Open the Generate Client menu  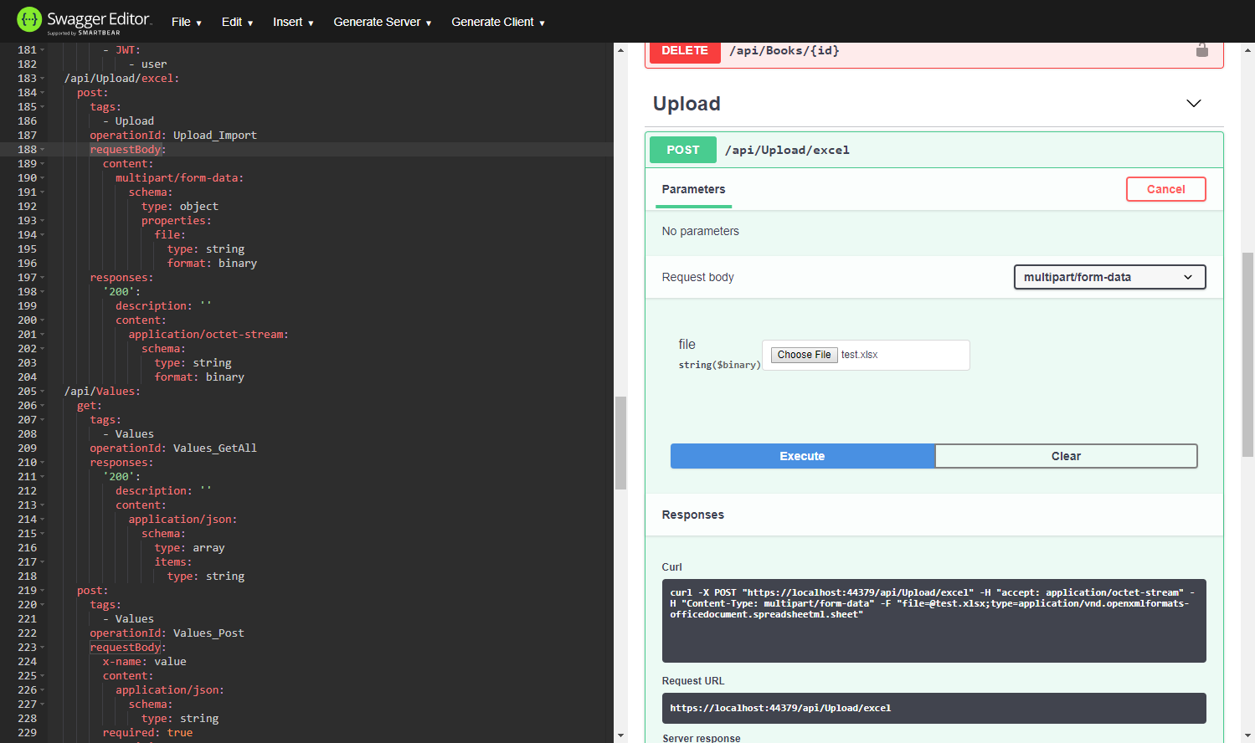(x=498, y=22)
